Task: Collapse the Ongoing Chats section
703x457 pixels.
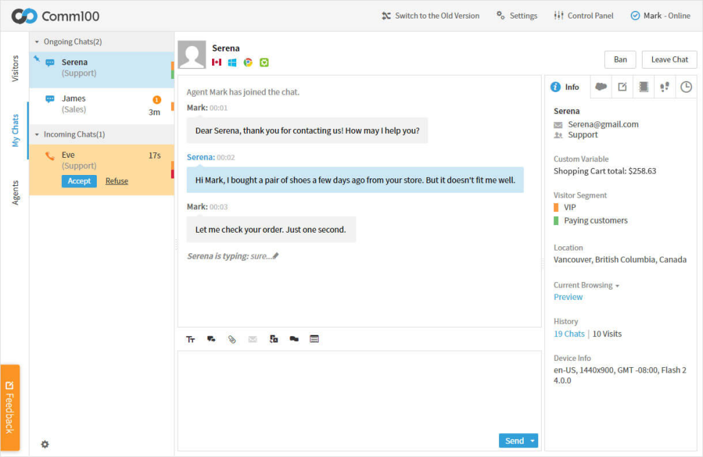Action: tap(37, 42)
